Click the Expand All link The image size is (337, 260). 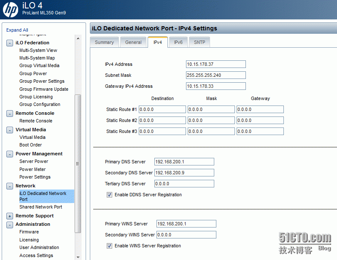coord(17,30)
